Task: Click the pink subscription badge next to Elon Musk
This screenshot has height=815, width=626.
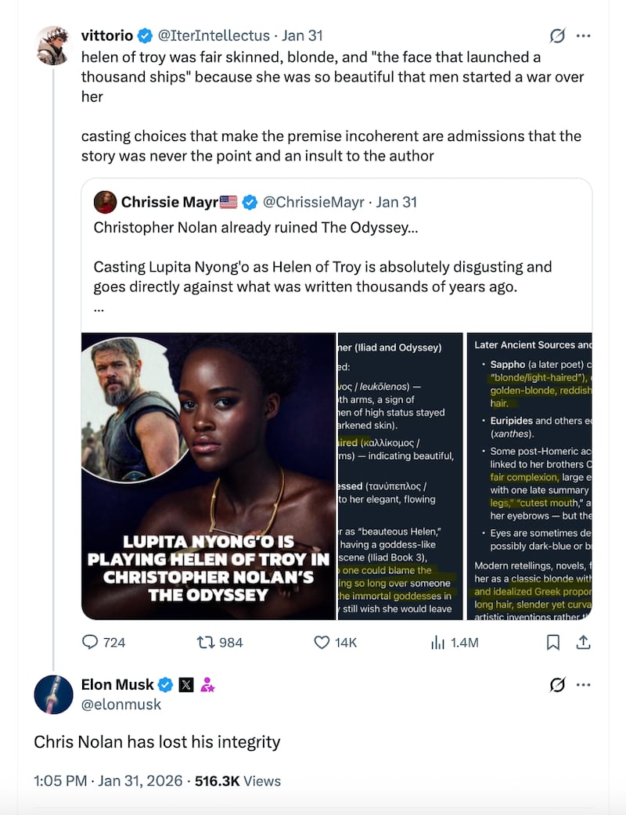Action: [x=206, y=684]
